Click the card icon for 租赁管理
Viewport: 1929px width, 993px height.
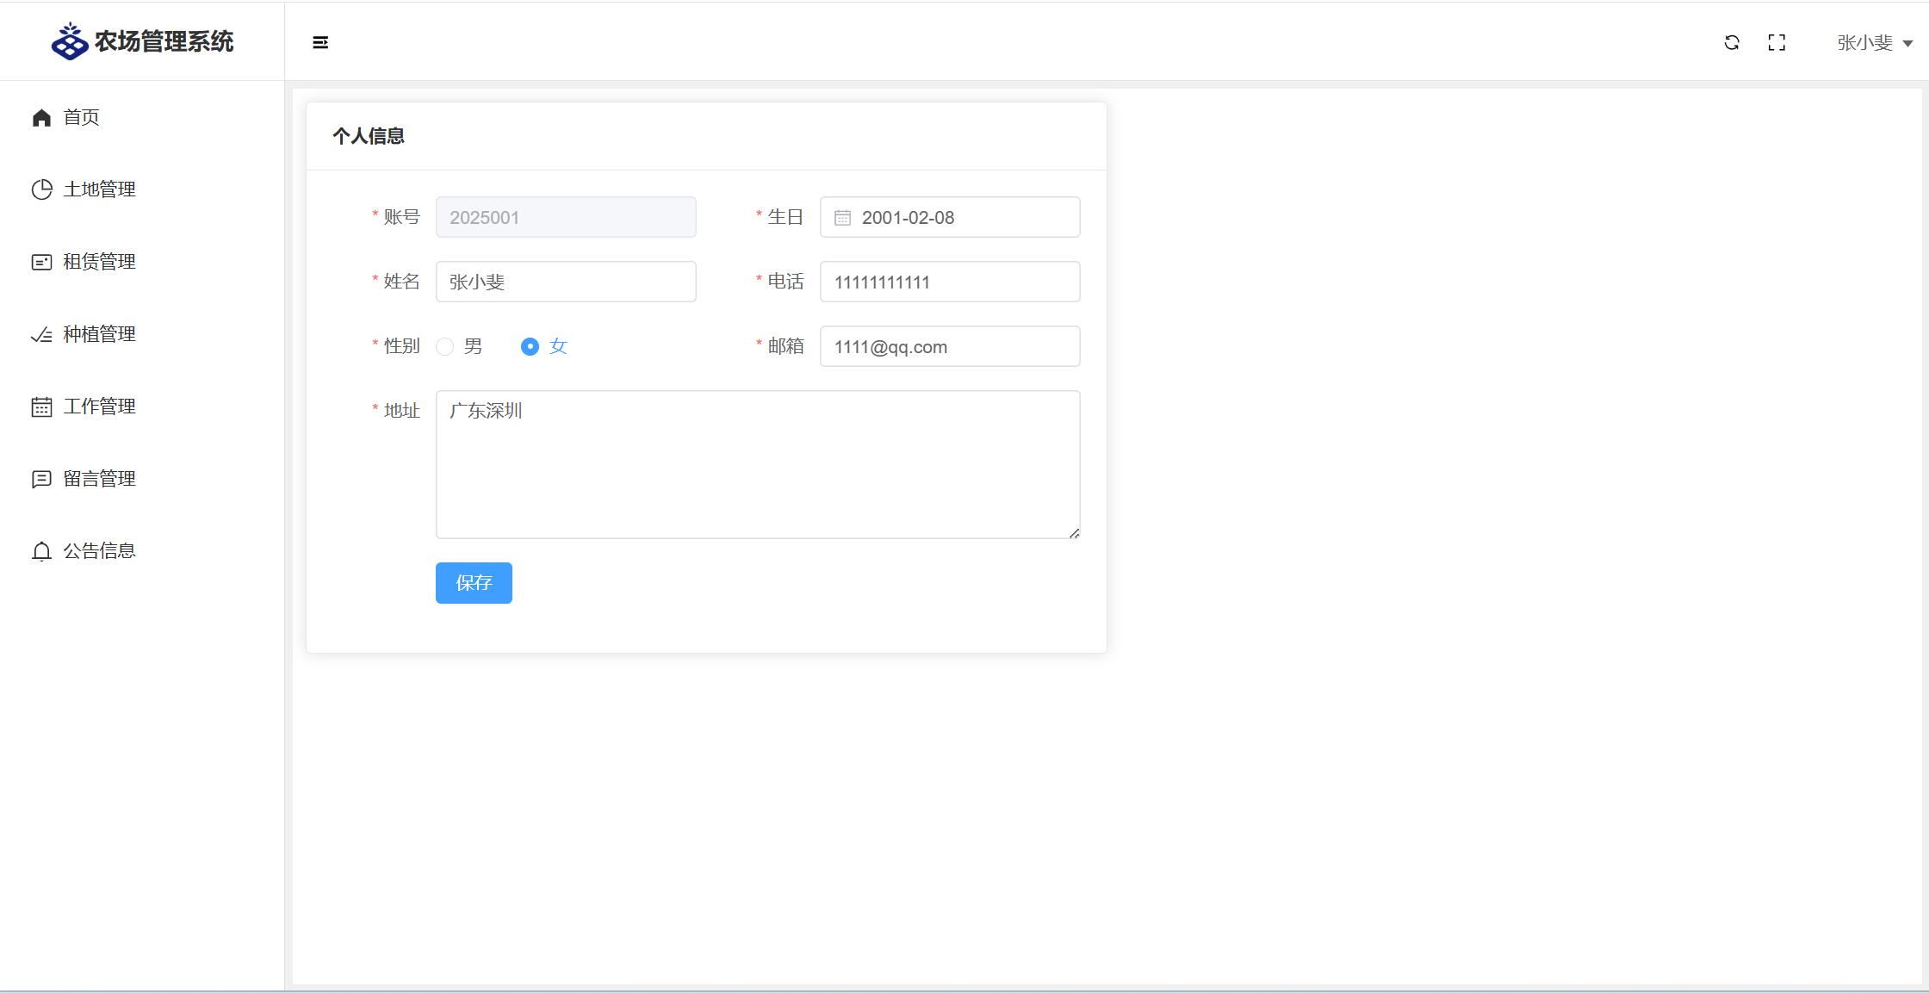(x=41, y=262)
